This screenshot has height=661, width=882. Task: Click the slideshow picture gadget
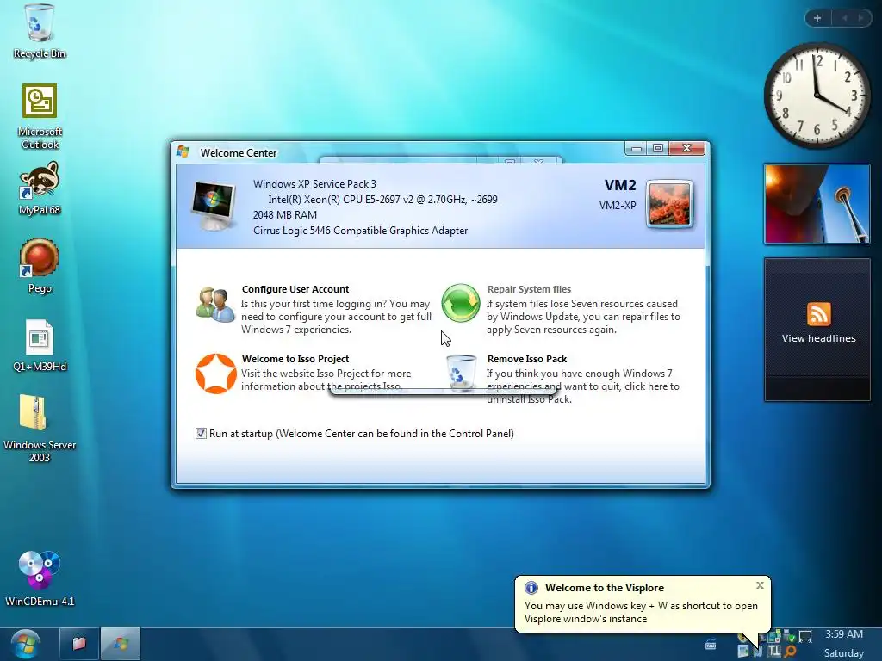click(817, 204)
